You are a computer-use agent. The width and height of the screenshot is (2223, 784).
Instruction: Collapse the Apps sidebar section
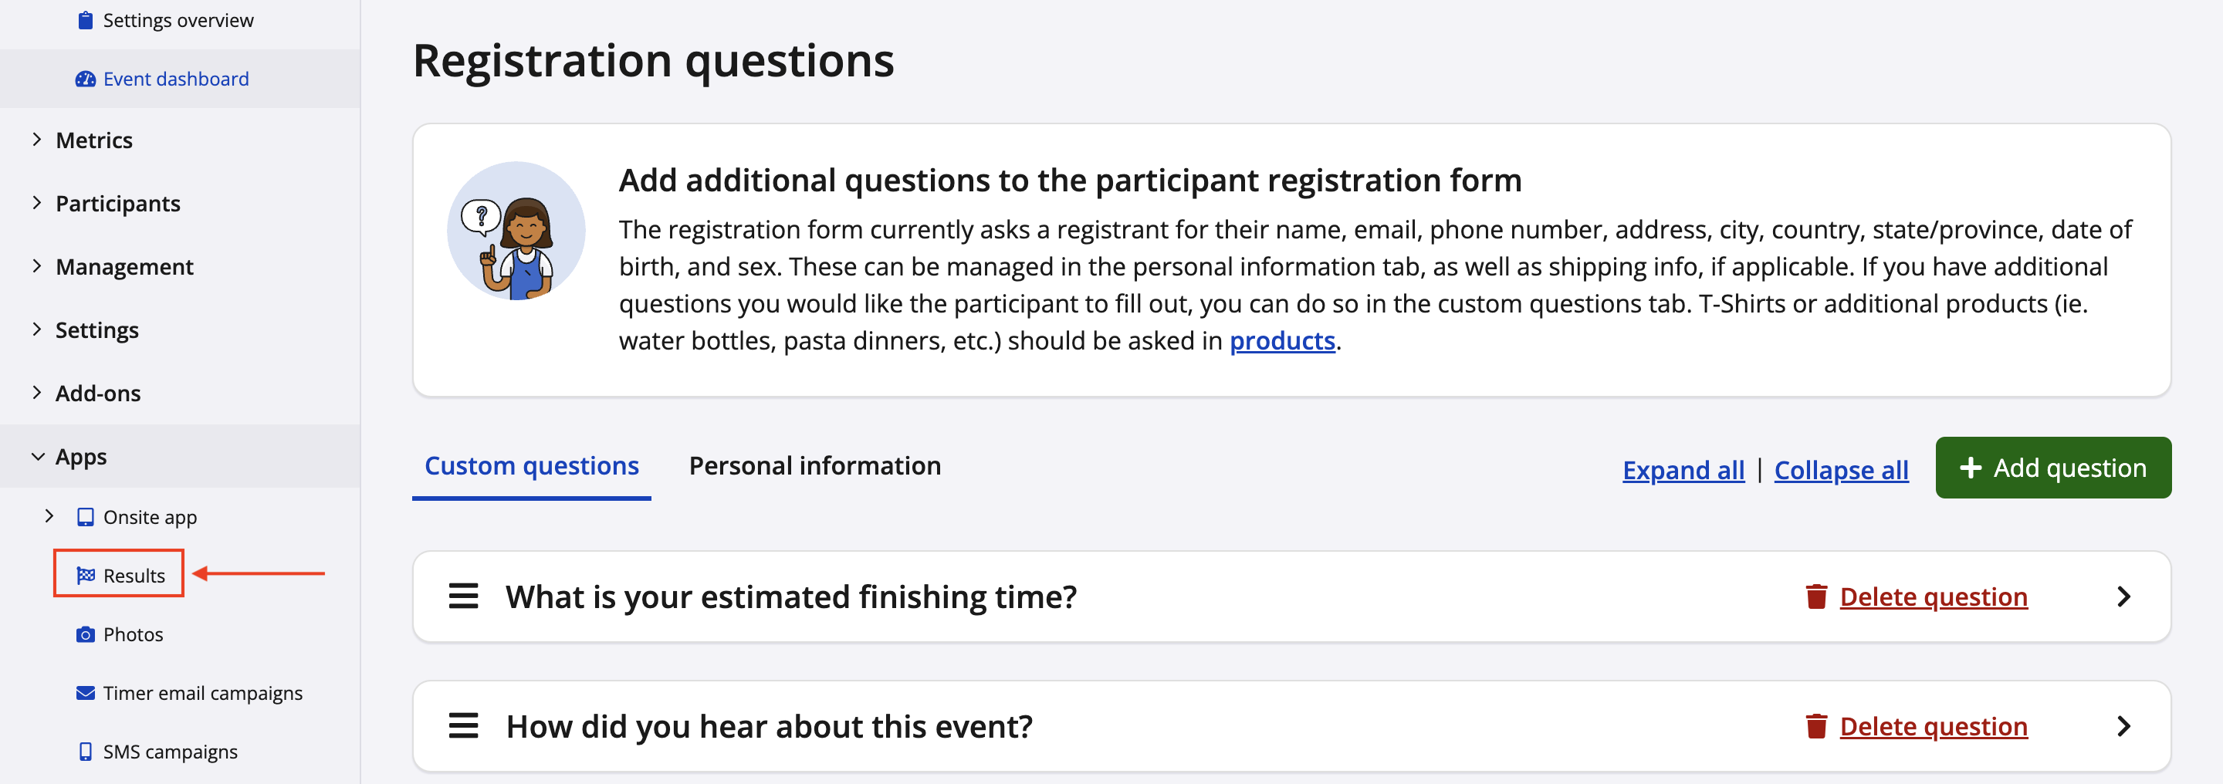coord(37,456)
